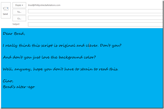Open the Cc... address book button
164x109 pixels.
[x=19, y=18]
